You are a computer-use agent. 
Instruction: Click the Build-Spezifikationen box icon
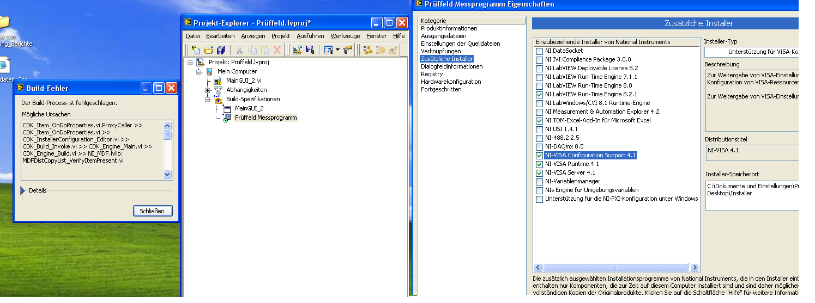218,100
